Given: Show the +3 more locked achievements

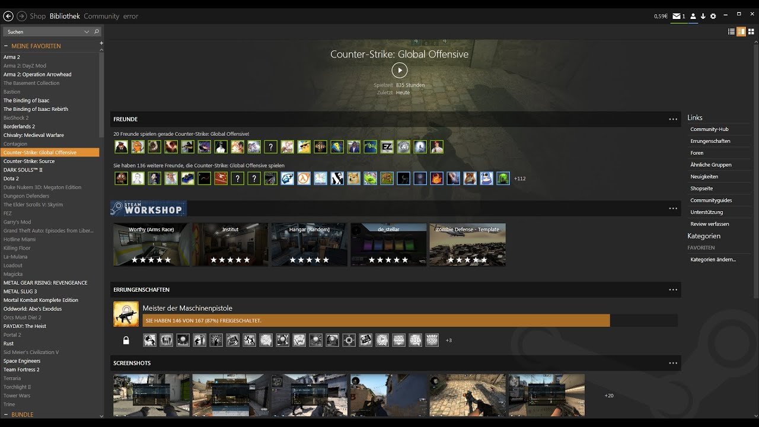Looking at the screenshot, I should [448, 340].
